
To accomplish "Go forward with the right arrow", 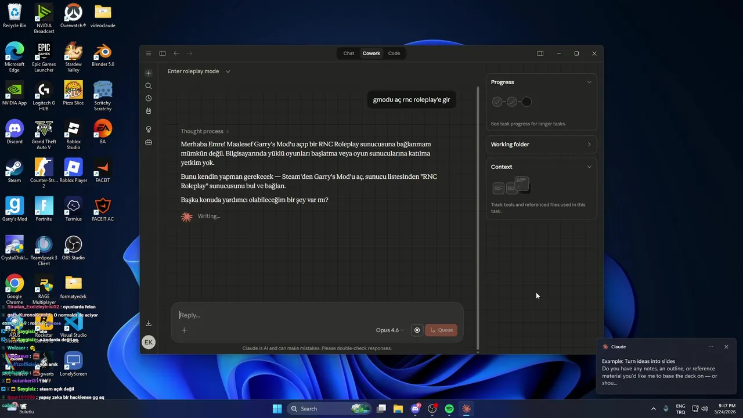I will tap(190, 53).
